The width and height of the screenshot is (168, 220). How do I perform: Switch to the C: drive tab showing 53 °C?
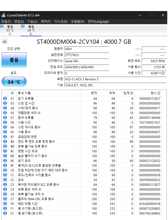(x=10, y=30)
